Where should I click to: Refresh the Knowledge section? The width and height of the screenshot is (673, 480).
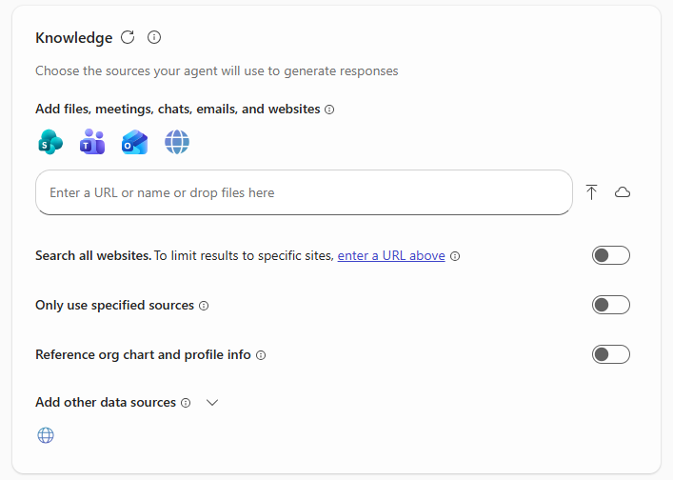pos(128,38)
